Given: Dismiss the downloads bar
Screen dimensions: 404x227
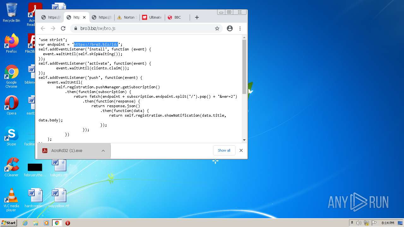Looking at the screenshot, I should tap(241, 150).
